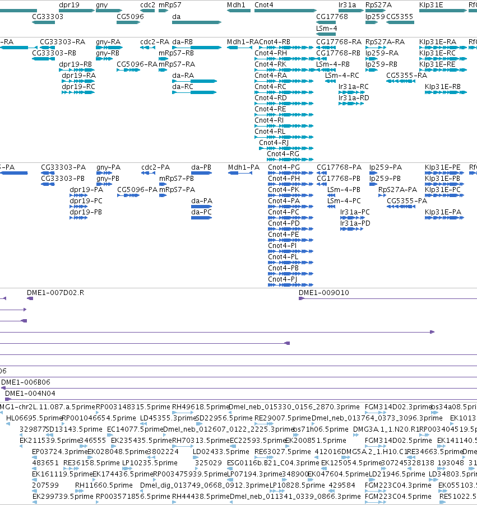Select the EK299739.5prime EST label

click(x=63, y=496)
